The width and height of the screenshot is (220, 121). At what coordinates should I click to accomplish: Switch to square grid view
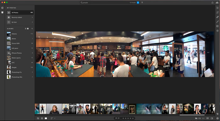(42, 118)
